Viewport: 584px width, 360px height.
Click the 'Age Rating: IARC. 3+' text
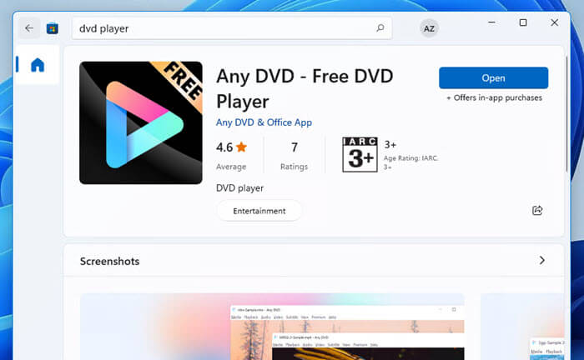pyautogui.click(x=410, y=162)
